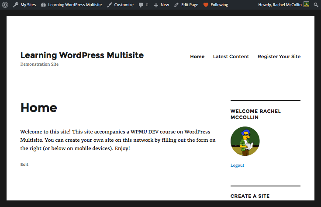
Task: Click the Welcome Rachel McCollin widget title
Action: 255,114
